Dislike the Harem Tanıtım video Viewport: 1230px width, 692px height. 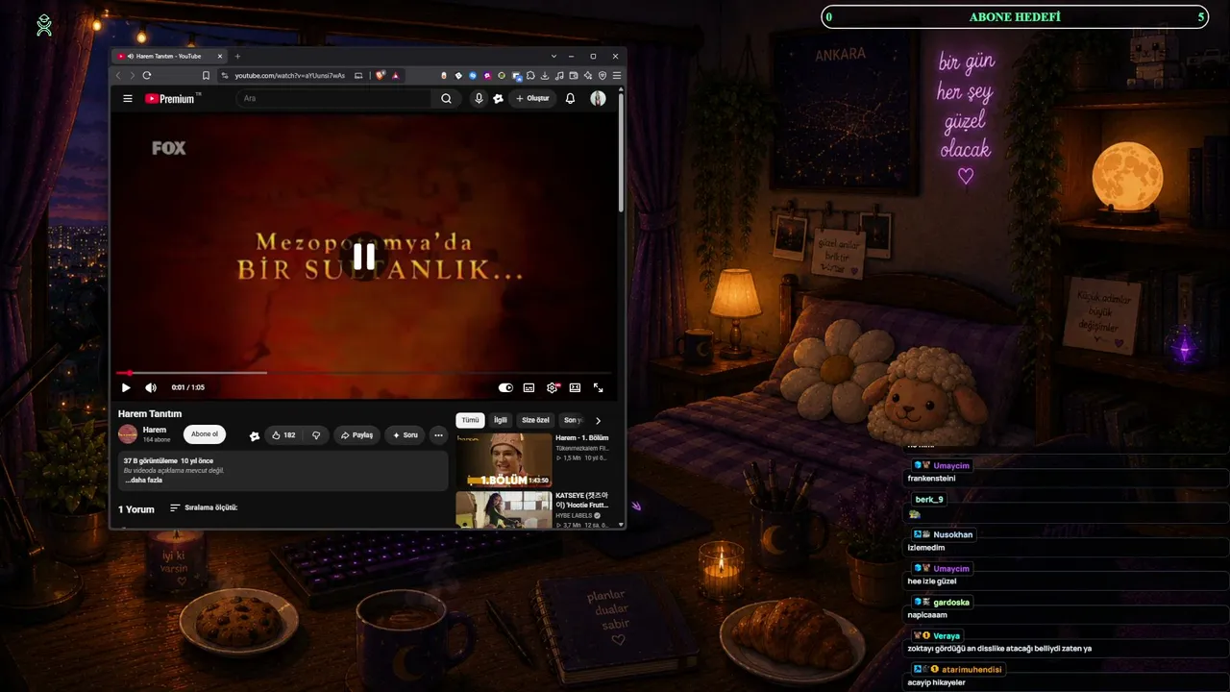(316, 435)
